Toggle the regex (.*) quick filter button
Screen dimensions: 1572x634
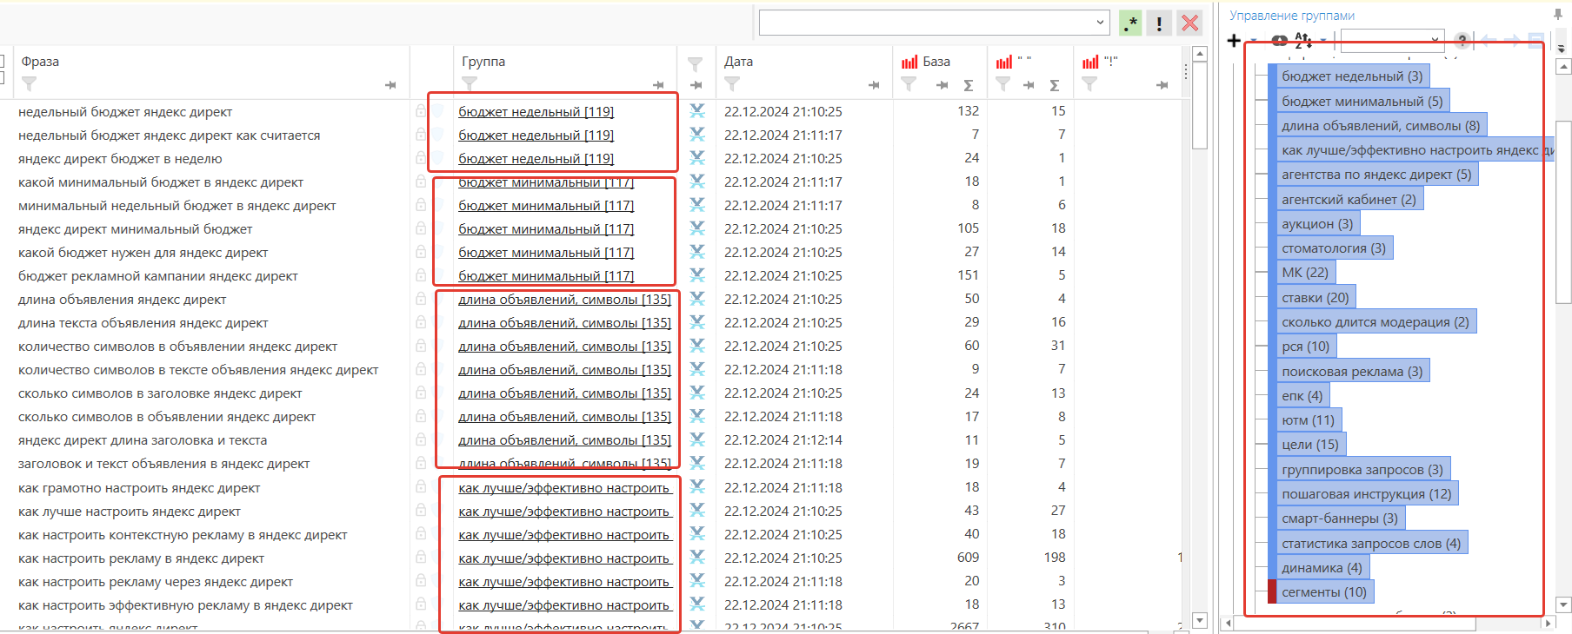(1130, 23)
